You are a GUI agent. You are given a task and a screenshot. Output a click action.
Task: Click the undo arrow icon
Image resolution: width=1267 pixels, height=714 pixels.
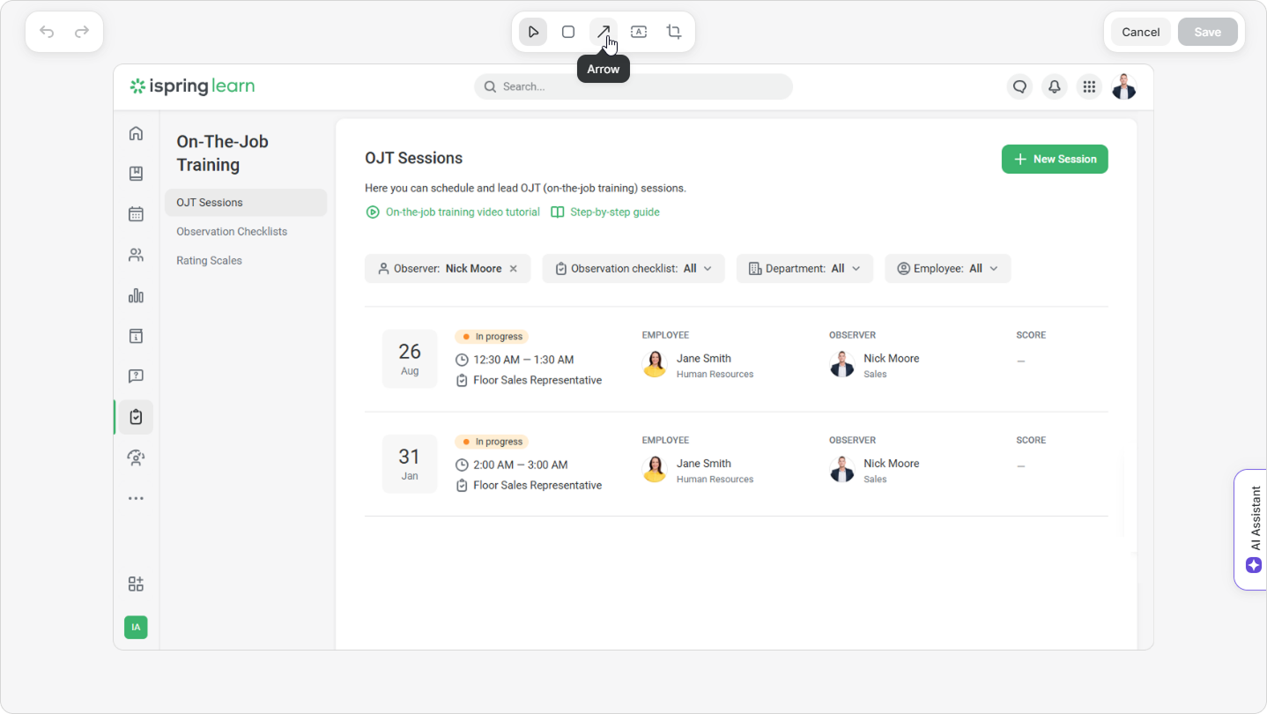(x=47, y=32)
